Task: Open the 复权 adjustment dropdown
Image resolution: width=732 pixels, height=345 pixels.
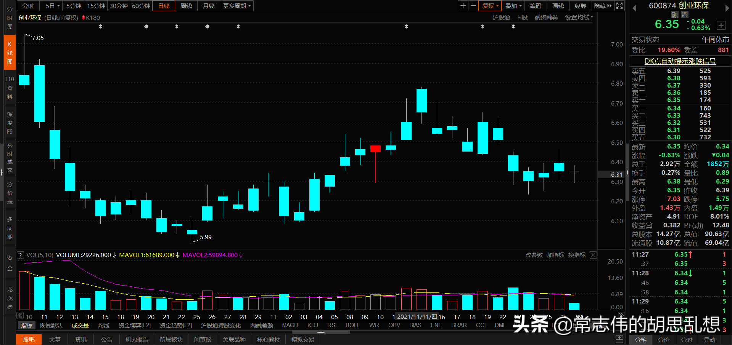Action: point(490,6)
